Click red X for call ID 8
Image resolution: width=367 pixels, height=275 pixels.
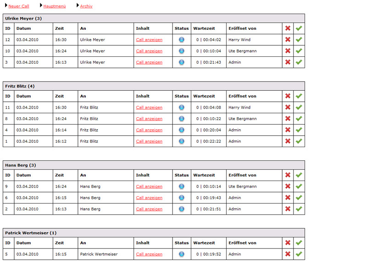(288, 119)
